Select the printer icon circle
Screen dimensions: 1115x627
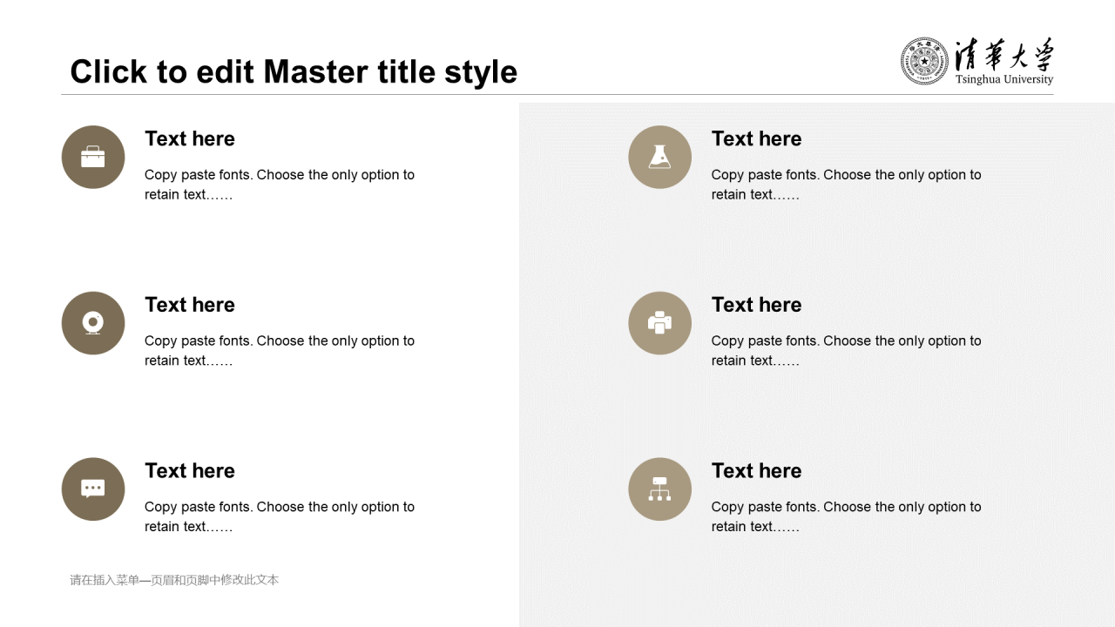coord(659,323)
